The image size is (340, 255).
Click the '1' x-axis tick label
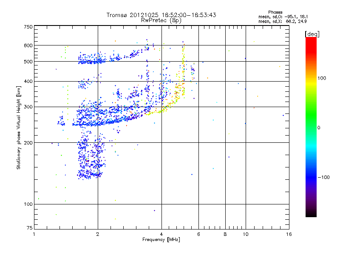pyautogui.click(x=34, y=234)
